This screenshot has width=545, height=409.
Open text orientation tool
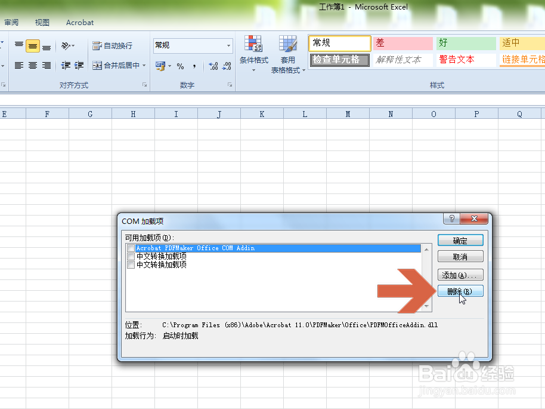pyautogui.click(x=68, y=45)
